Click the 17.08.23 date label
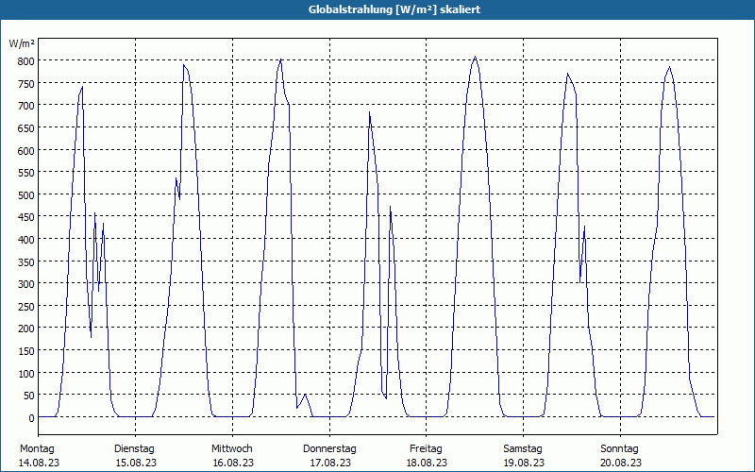This screenshot has width=755, height=472. click(330, 463)
